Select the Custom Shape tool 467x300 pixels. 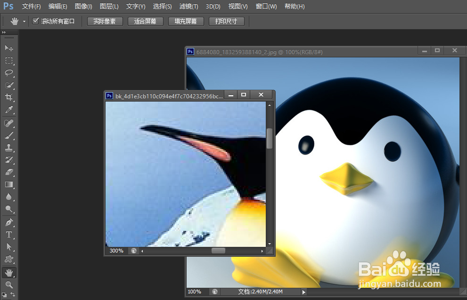pyautogui.click(x=9, y=259)
